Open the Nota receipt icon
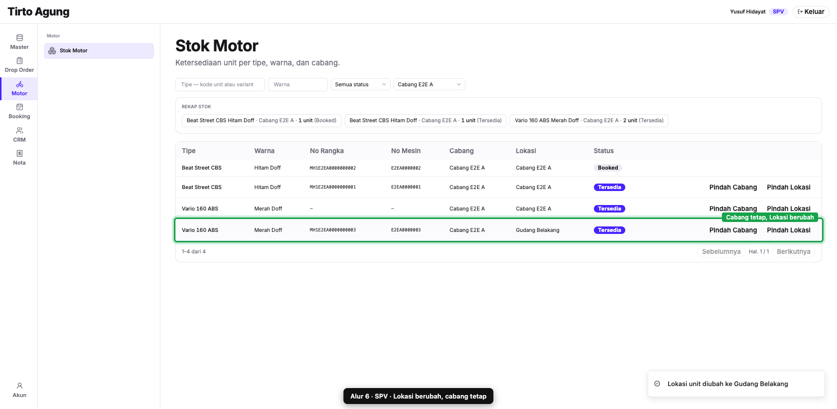 [19, 153]
